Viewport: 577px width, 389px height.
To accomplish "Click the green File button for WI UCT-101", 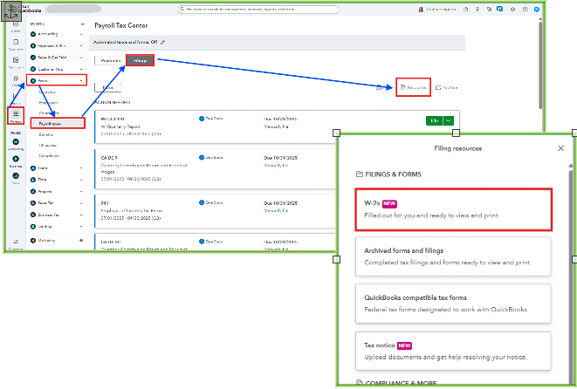I will [435, 120].
